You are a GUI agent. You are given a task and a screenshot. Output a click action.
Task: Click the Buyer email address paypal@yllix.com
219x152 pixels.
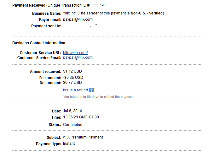pos(78,19)
